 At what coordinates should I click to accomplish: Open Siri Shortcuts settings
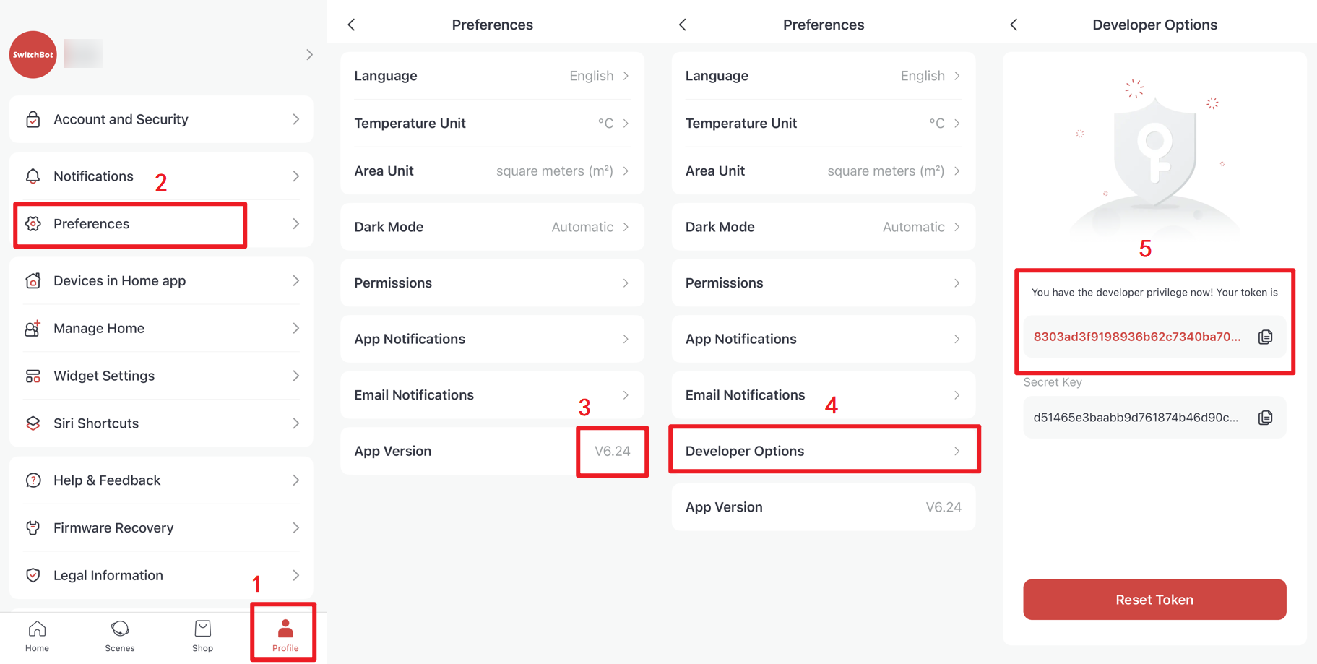(161, 423)
